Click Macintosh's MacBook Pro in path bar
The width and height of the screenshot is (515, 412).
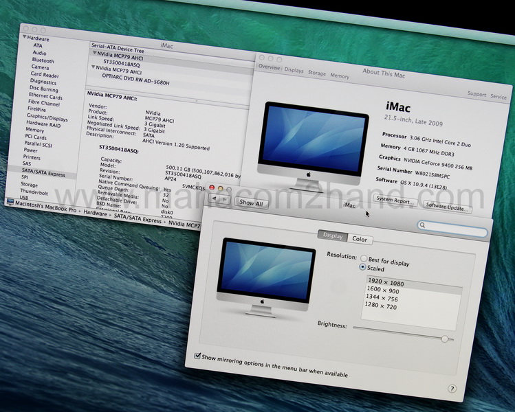[45, 206]
